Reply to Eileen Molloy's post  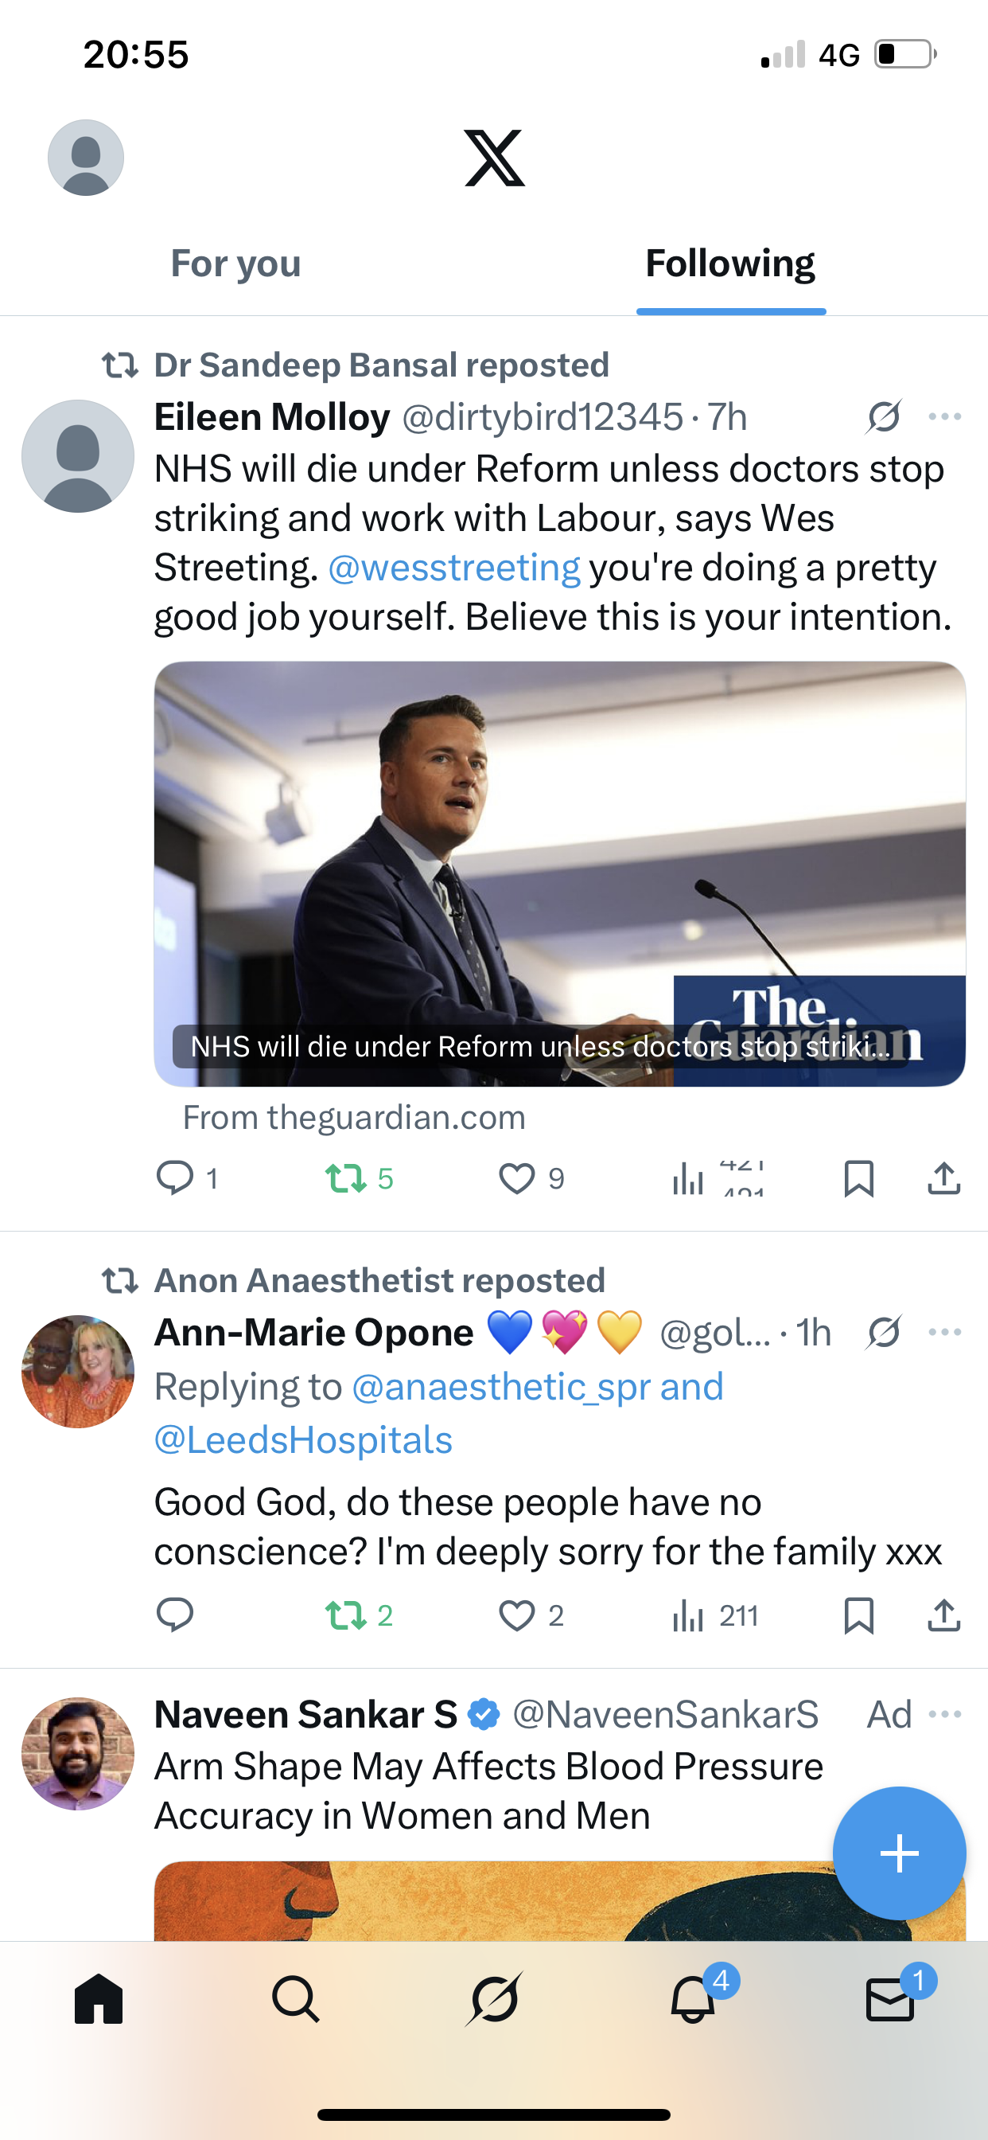tap(175, 1178)
